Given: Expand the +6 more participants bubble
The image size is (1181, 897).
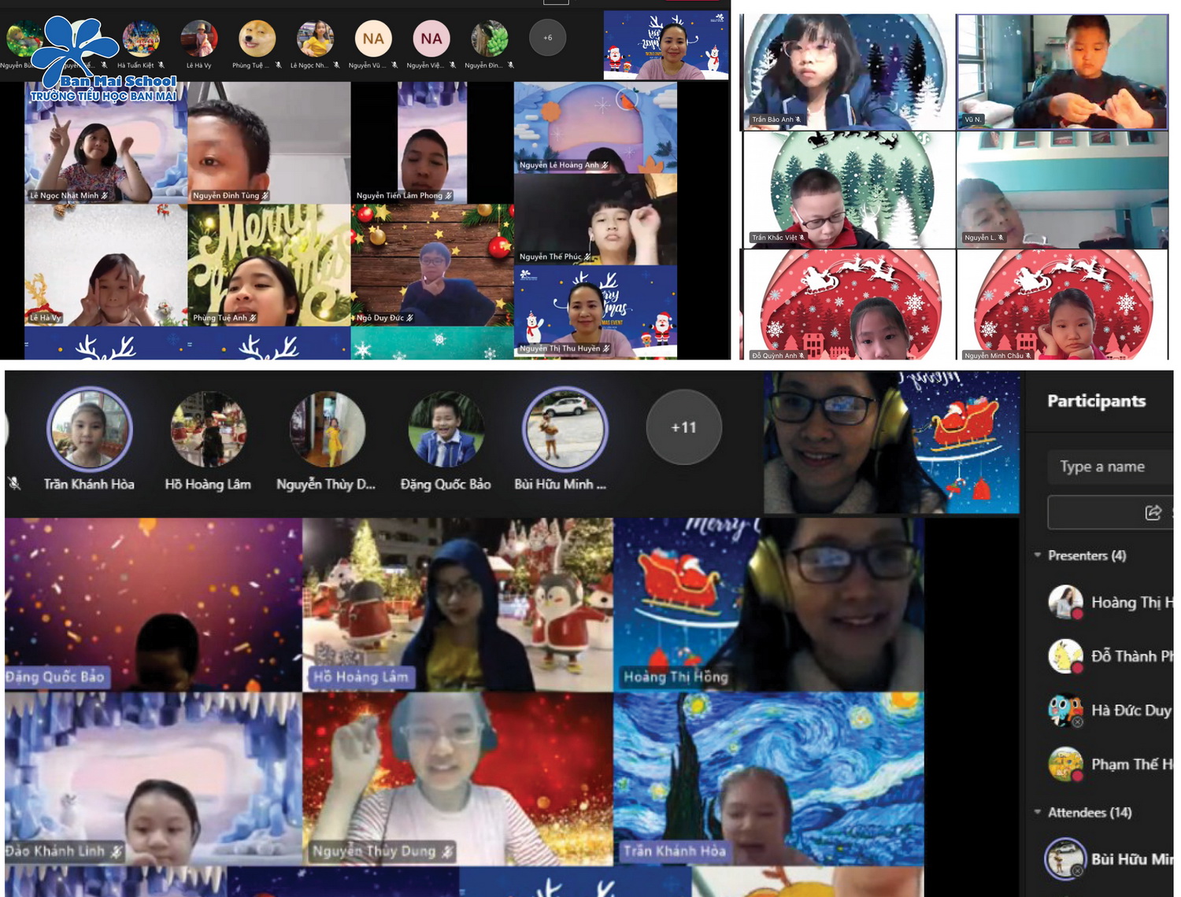Looking at the screenshot, I should (x=547, y=38).
